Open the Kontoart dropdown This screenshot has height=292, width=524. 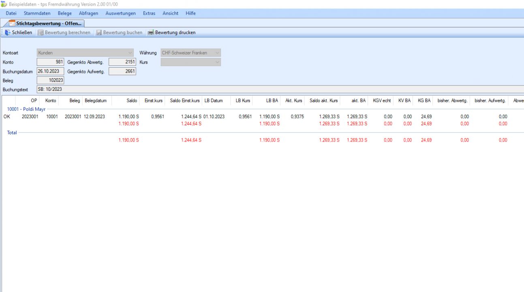coord(130,53)
